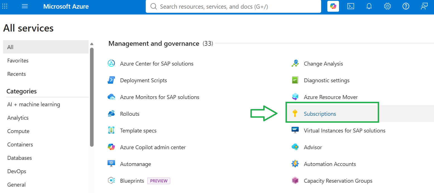Image resolution: width=434 pixels, height=193 pixels.
Task: Open Template specs link
Action: 138,131
